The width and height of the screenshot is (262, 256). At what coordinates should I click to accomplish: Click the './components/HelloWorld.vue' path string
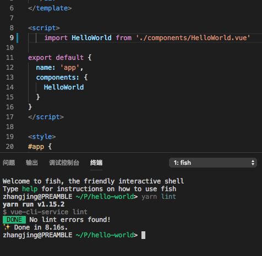tap(193, 38)
